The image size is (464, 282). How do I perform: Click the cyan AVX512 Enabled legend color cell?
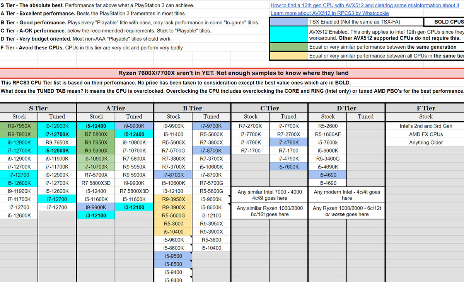coord(288,35)
